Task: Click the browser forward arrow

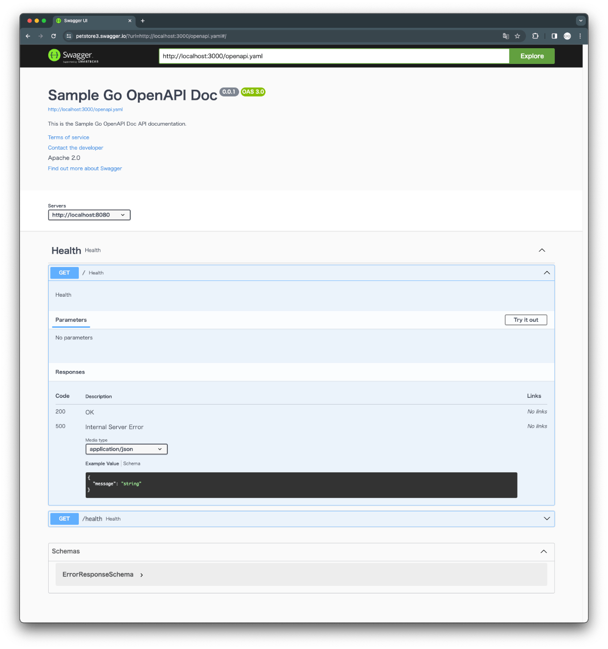Action: coord(41,36)
